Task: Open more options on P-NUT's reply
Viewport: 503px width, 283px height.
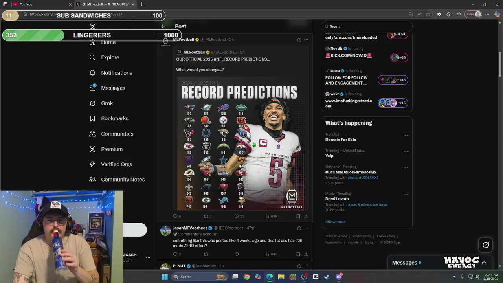Action: pos(306,266)
